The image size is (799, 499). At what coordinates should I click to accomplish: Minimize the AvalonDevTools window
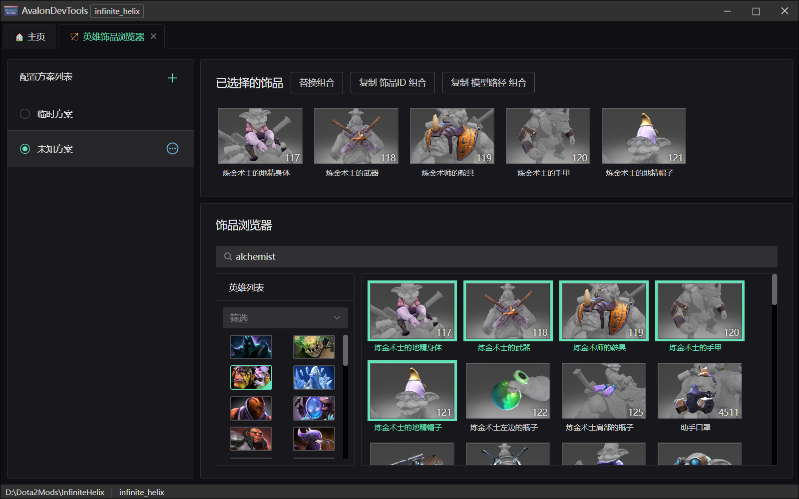point(728,11)
